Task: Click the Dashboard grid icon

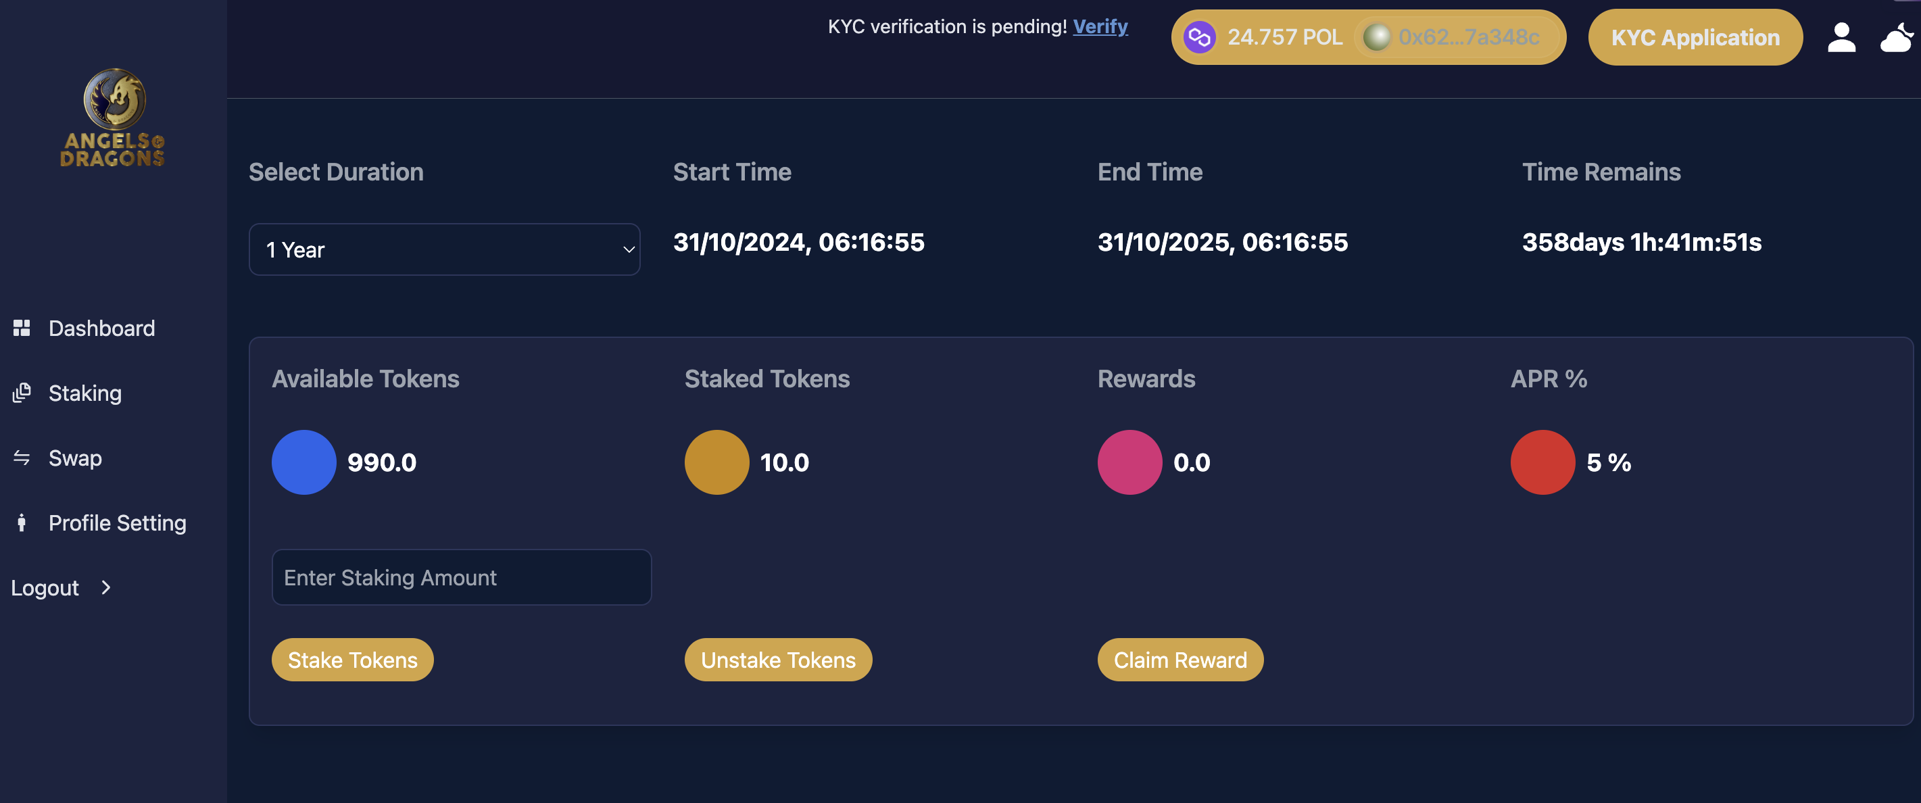Action: click(22, 328)
